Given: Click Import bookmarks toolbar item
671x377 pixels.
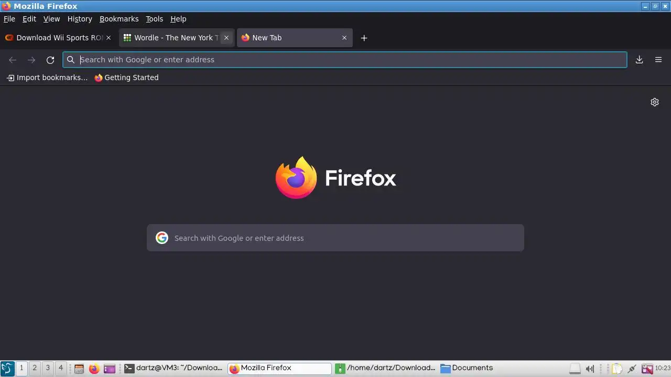Looking at the screenshot, I should [47, 77].
